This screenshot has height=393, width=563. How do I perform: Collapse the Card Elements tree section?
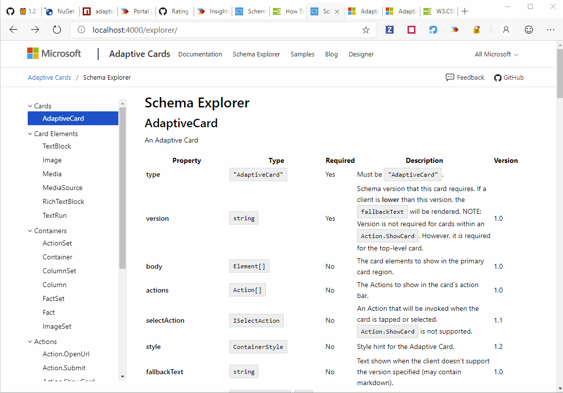(x=30, y=134)
